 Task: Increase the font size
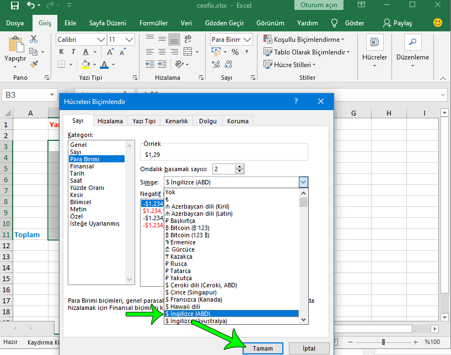pos(110,52)
